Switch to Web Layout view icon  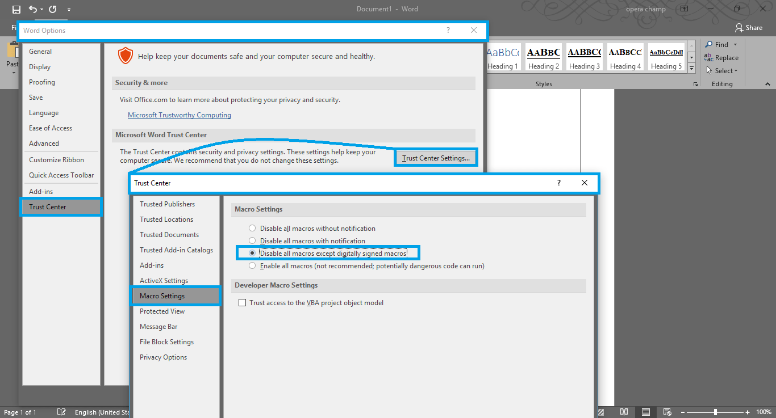[667, 412]
